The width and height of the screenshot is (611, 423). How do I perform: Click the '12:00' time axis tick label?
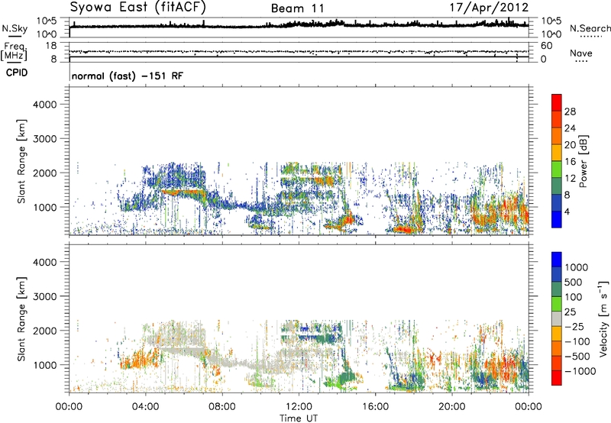tap(299, 407)
